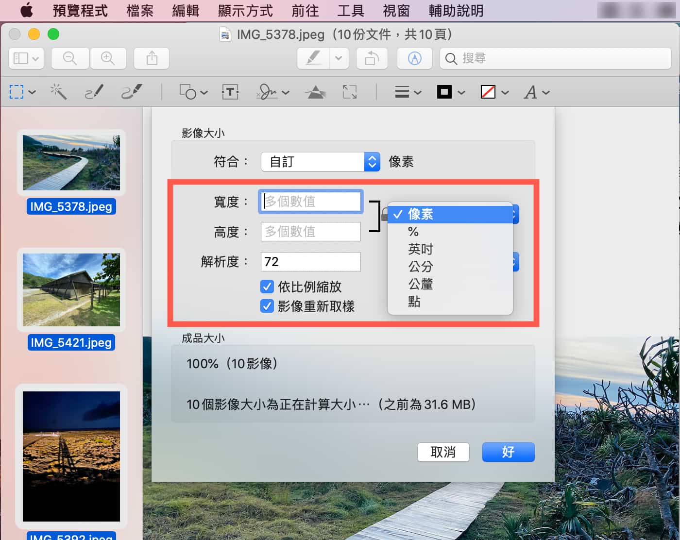Expand the highlight pen options arrow
This screenshot has height=540, width=680.
[339, 59]
